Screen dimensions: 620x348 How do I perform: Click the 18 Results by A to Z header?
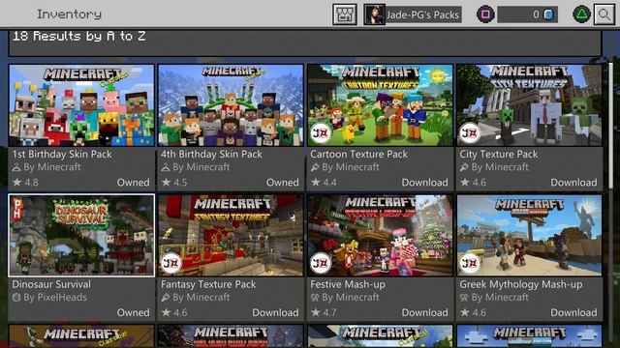tap(79, 37)
